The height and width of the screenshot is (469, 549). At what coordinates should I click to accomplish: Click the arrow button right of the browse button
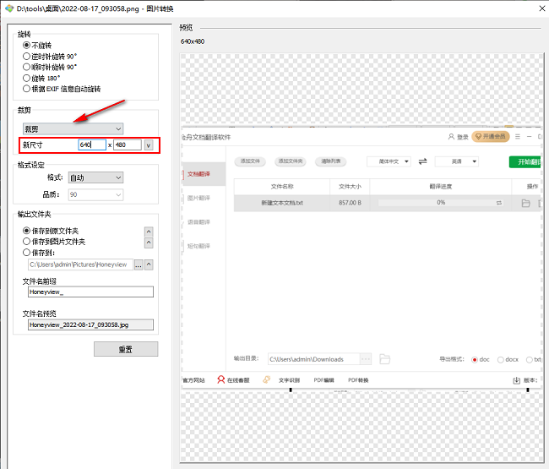149,265
